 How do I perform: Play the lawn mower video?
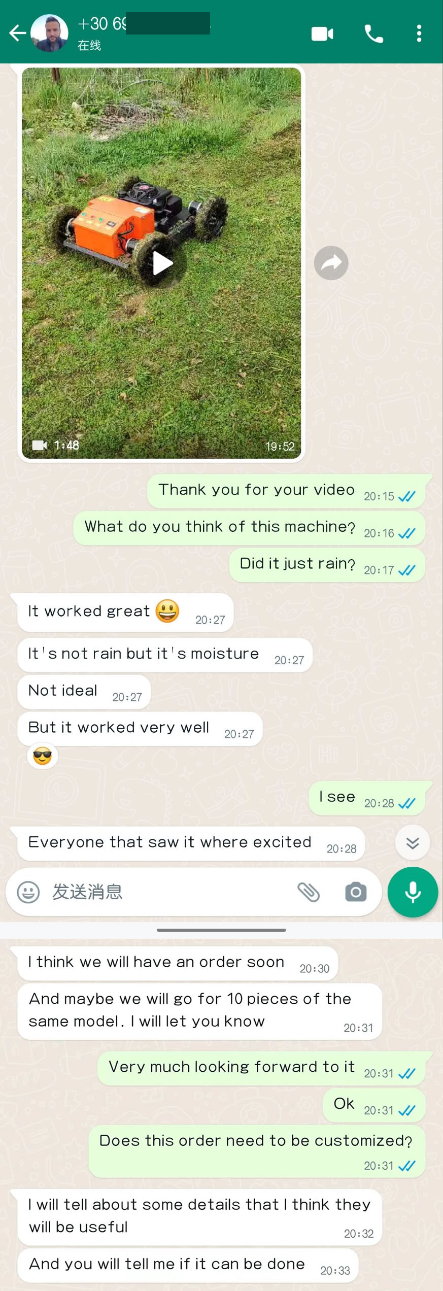coord(163,263)
